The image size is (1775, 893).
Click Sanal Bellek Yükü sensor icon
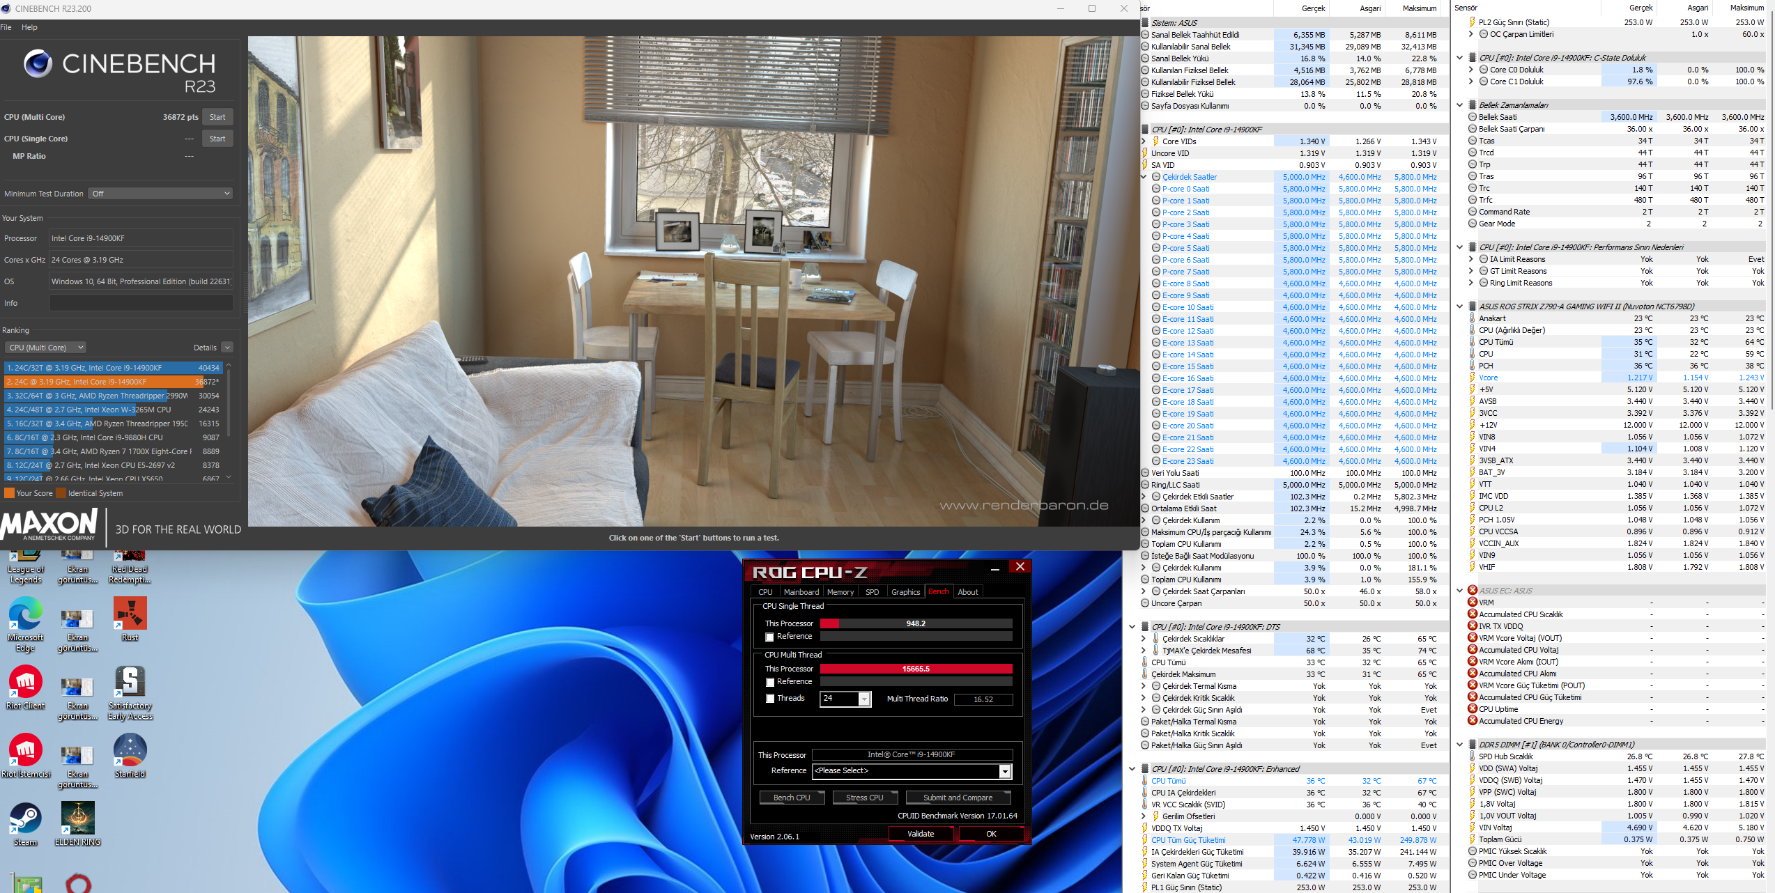click(1145, 59)
